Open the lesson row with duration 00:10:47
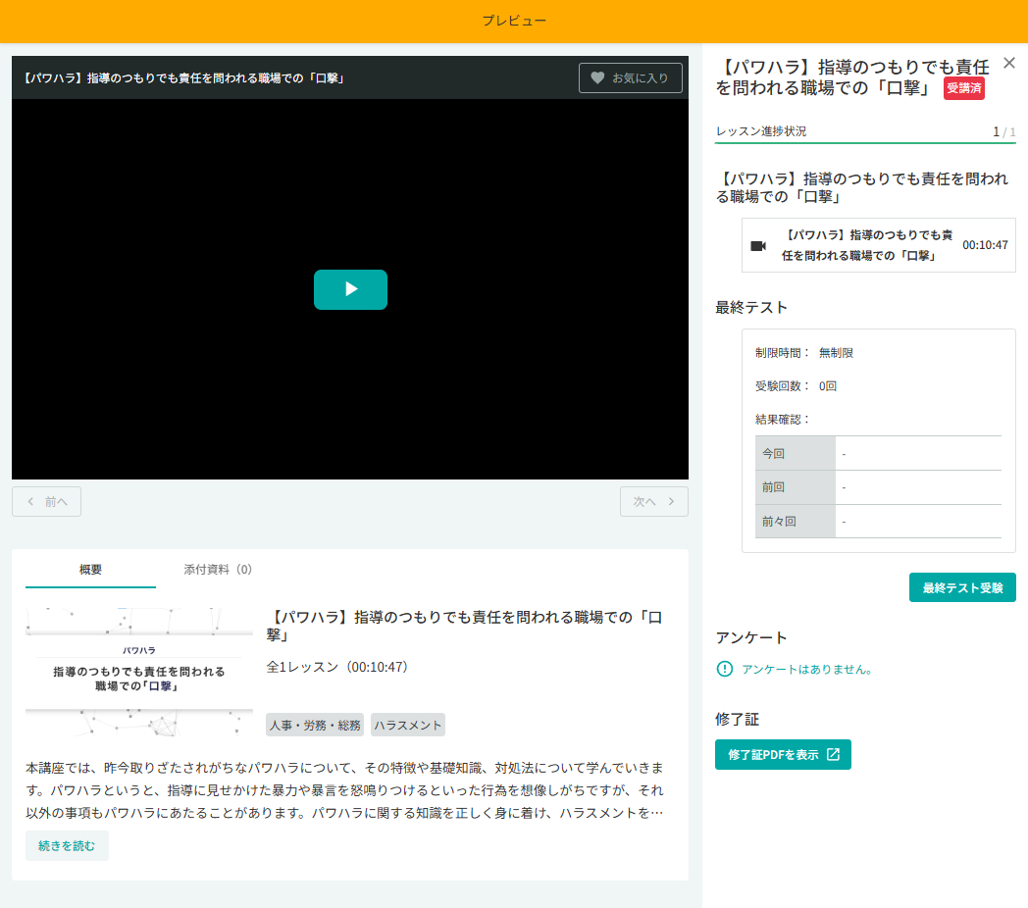Viewport: 1028px width, 908px height. click(879, 245)
